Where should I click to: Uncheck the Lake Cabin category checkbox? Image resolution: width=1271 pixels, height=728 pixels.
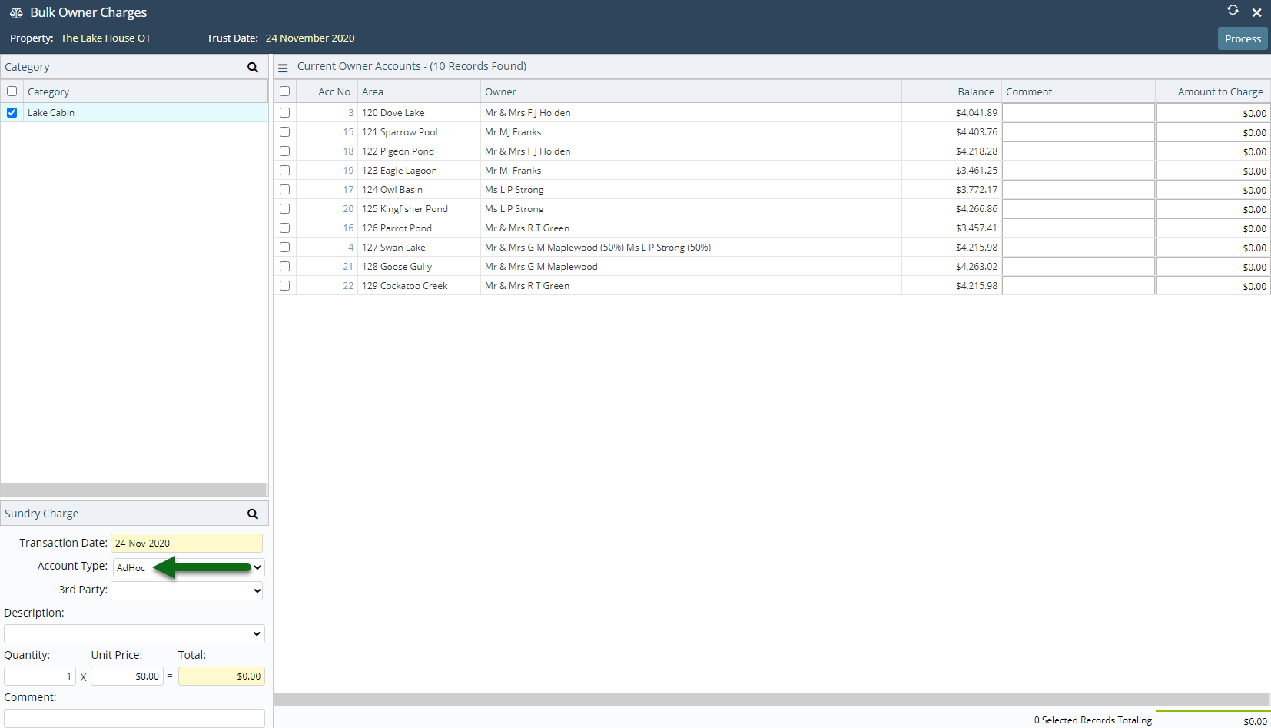12,112
